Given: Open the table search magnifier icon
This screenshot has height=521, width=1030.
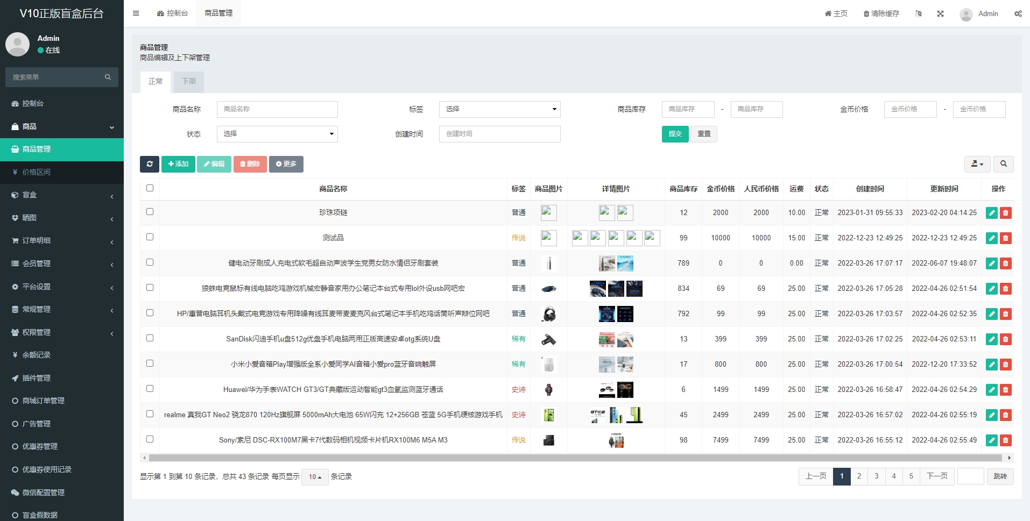Looking at the screenshot, I should pyautogui.click(x=1003, y=164).
